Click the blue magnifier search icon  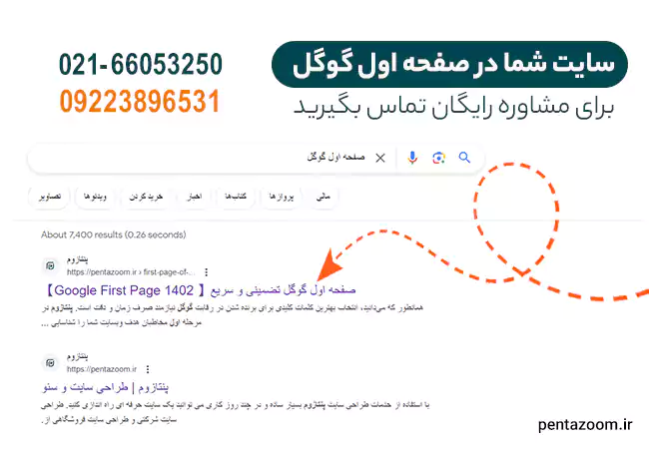click(464, 158)
